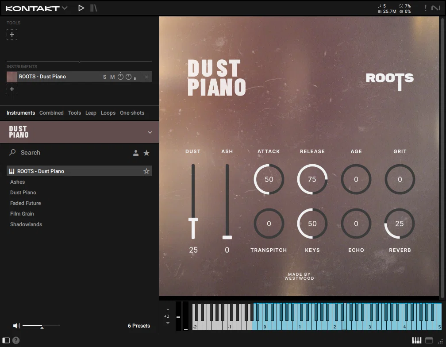
Task: Filter by favorites star icon
Action: pos(146,153)
